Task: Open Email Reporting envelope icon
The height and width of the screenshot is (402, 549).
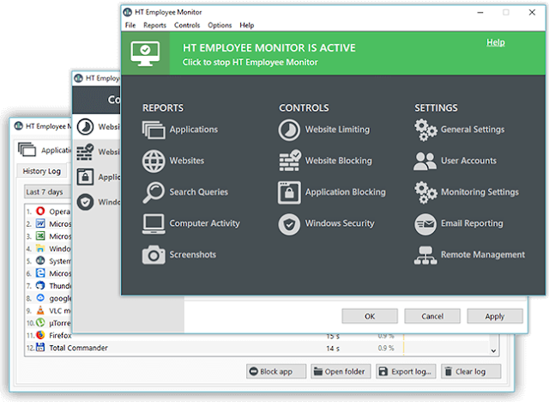Action: coord(425,224)
